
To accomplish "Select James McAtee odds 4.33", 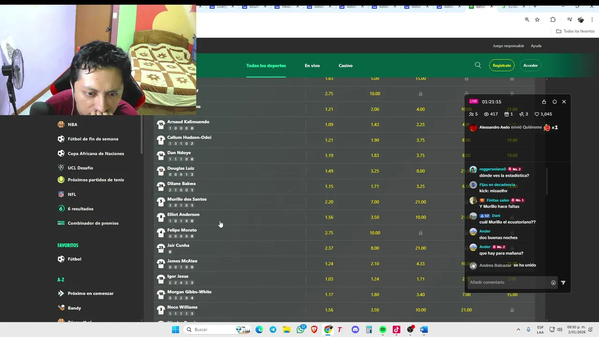I will pos(421,264).
